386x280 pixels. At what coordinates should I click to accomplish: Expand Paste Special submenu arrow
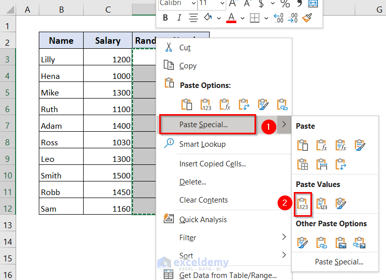click(x=284, y=124)
